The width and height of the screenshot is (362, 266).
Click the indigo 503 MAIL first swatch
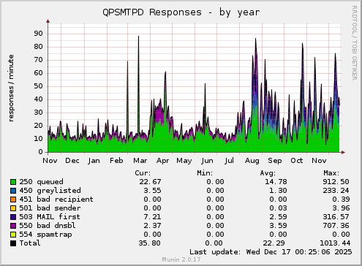click(x=13, y=217)
